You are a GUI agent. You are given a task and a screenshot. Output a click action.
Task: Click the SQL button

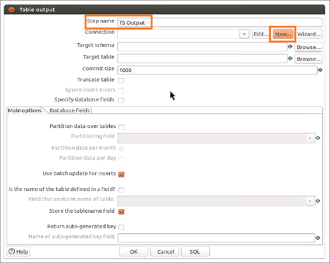click(195, 251)
